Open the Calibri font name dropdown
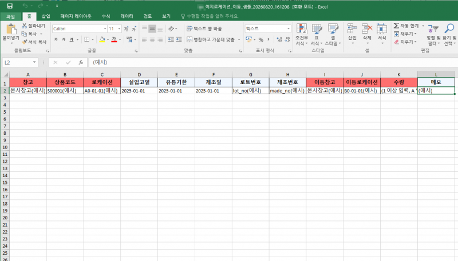The image size is (458, 261). (105, 29)
